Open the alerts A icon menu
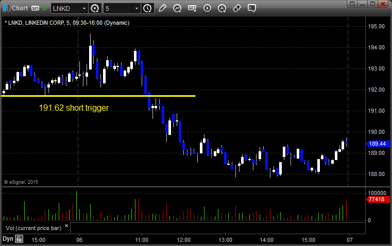This screenshot has height=246, width=392. pyautogui.click(x=222, y=8)
